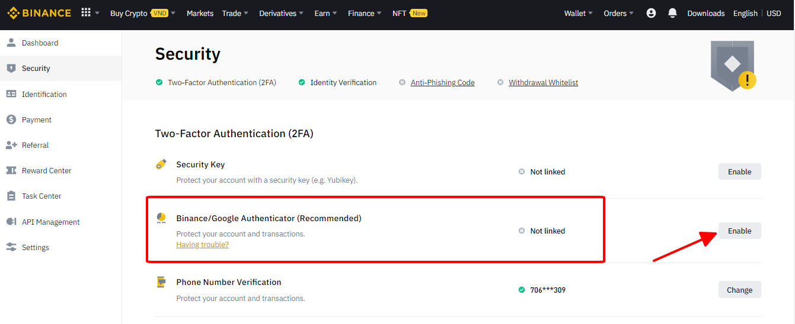Image resolution: width=795 pixels, height=324 pixels.
Task: Click the Binance logo
Action: pos(39,13)
